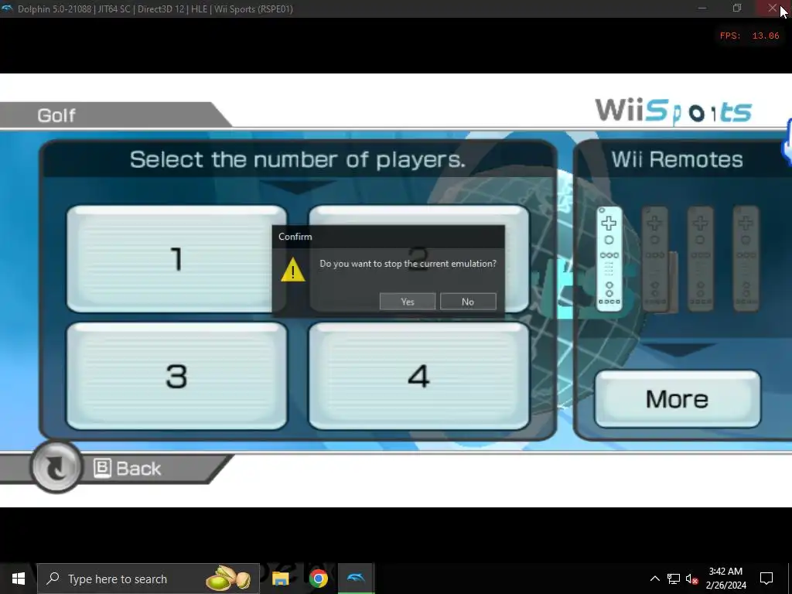This screenshot has width=792, height=594.
Task: Select 3 players button
Action: click(176, 377)
